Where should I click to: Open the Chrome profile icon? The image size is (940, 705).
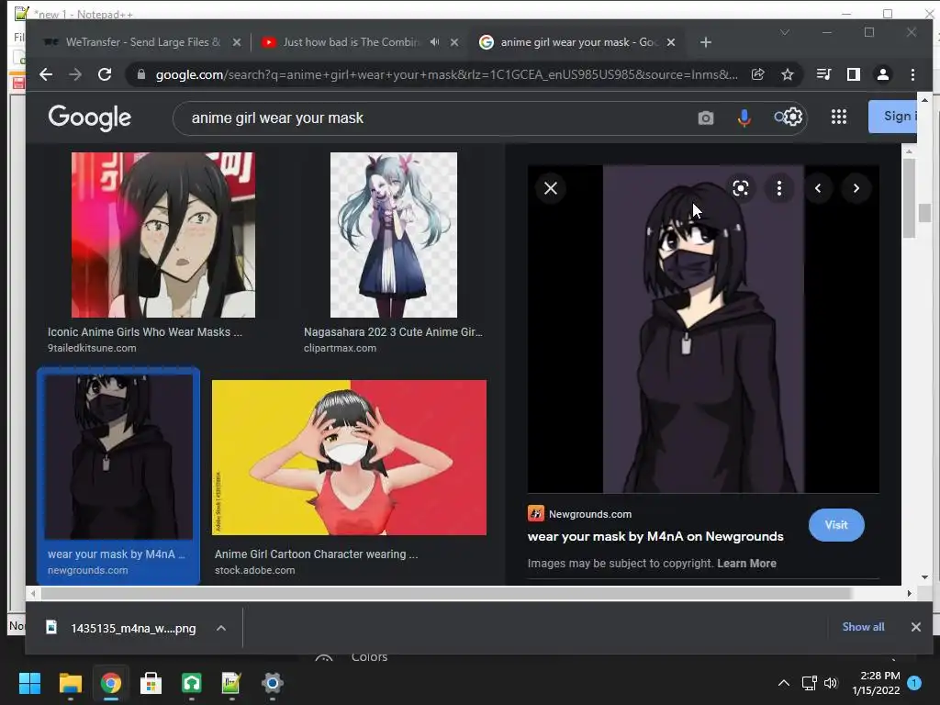point(882,74)
